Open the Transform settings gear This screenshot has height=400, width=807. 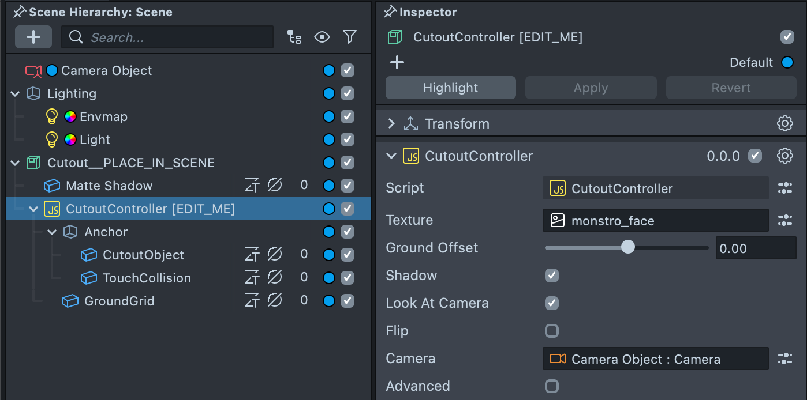[784, 123]
